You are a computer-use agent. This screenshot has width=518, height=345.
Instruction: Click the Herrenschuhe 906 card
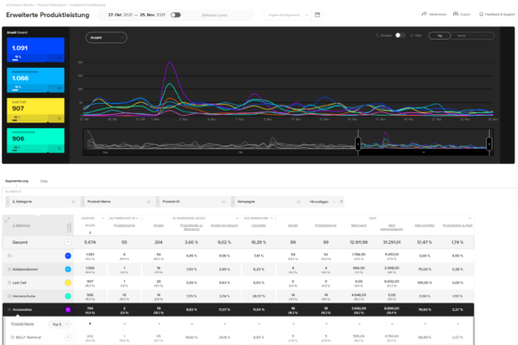(x=36, y=140)
